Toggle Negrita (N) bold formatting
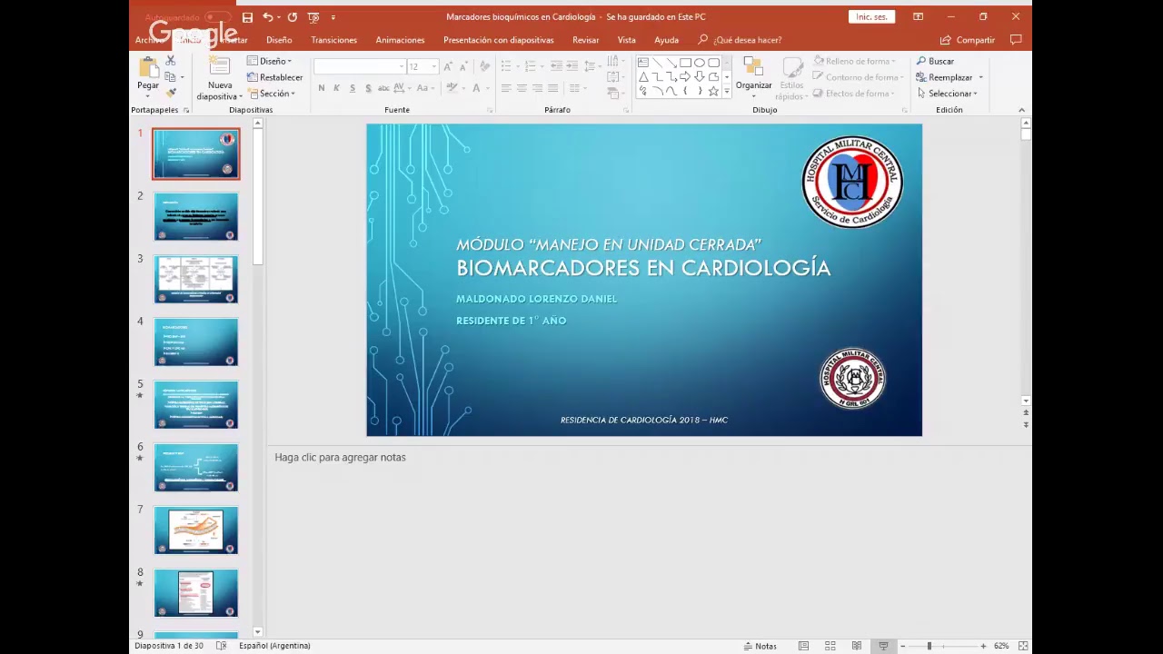The image size is (1163, 654). [x=322, y=88]
